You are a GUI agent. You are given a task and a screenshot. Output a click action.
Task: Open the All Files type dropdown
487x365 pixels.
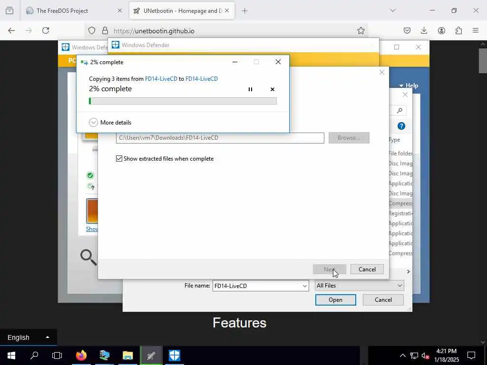click(360, 286)
